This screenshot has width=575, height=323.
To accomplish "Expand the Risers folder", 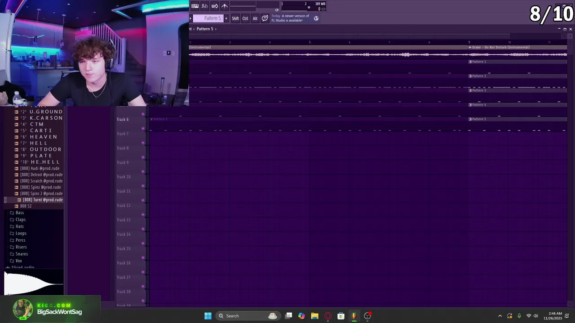I will point(18,247).
